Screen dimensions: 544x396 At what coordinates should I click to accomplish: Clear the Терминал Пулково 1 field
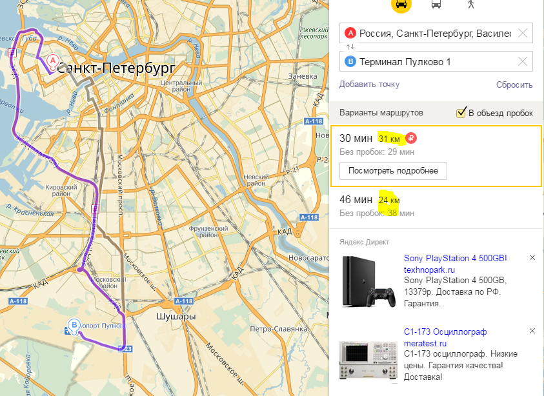pyautogui.click(x=523, y=62)
